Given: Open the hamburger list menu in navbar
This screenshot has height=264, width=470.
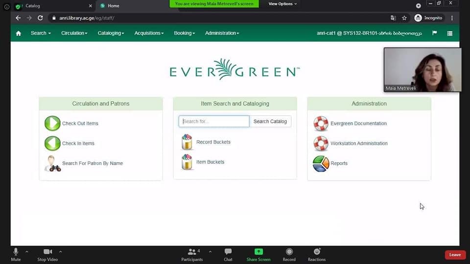Looking at the screenshot, I should pyautogui.click(x=449, y=33).
